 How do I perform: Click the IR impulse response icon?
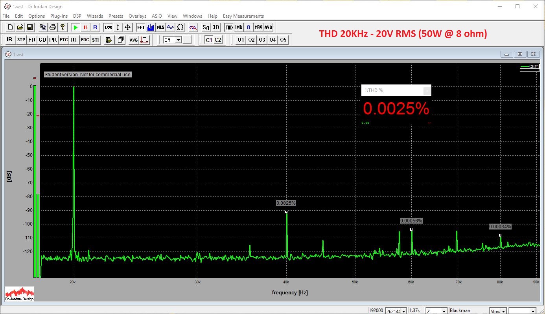[10, 40]
